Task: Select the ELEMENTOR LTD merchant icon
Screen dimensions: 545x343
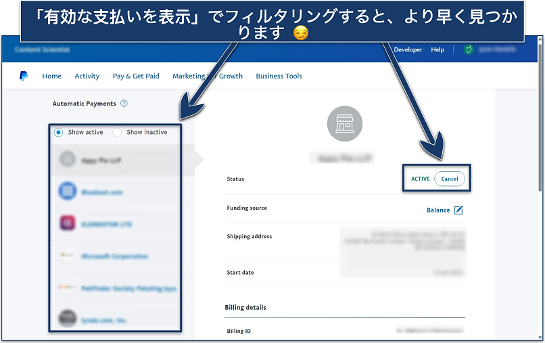Action: (67, 224)
